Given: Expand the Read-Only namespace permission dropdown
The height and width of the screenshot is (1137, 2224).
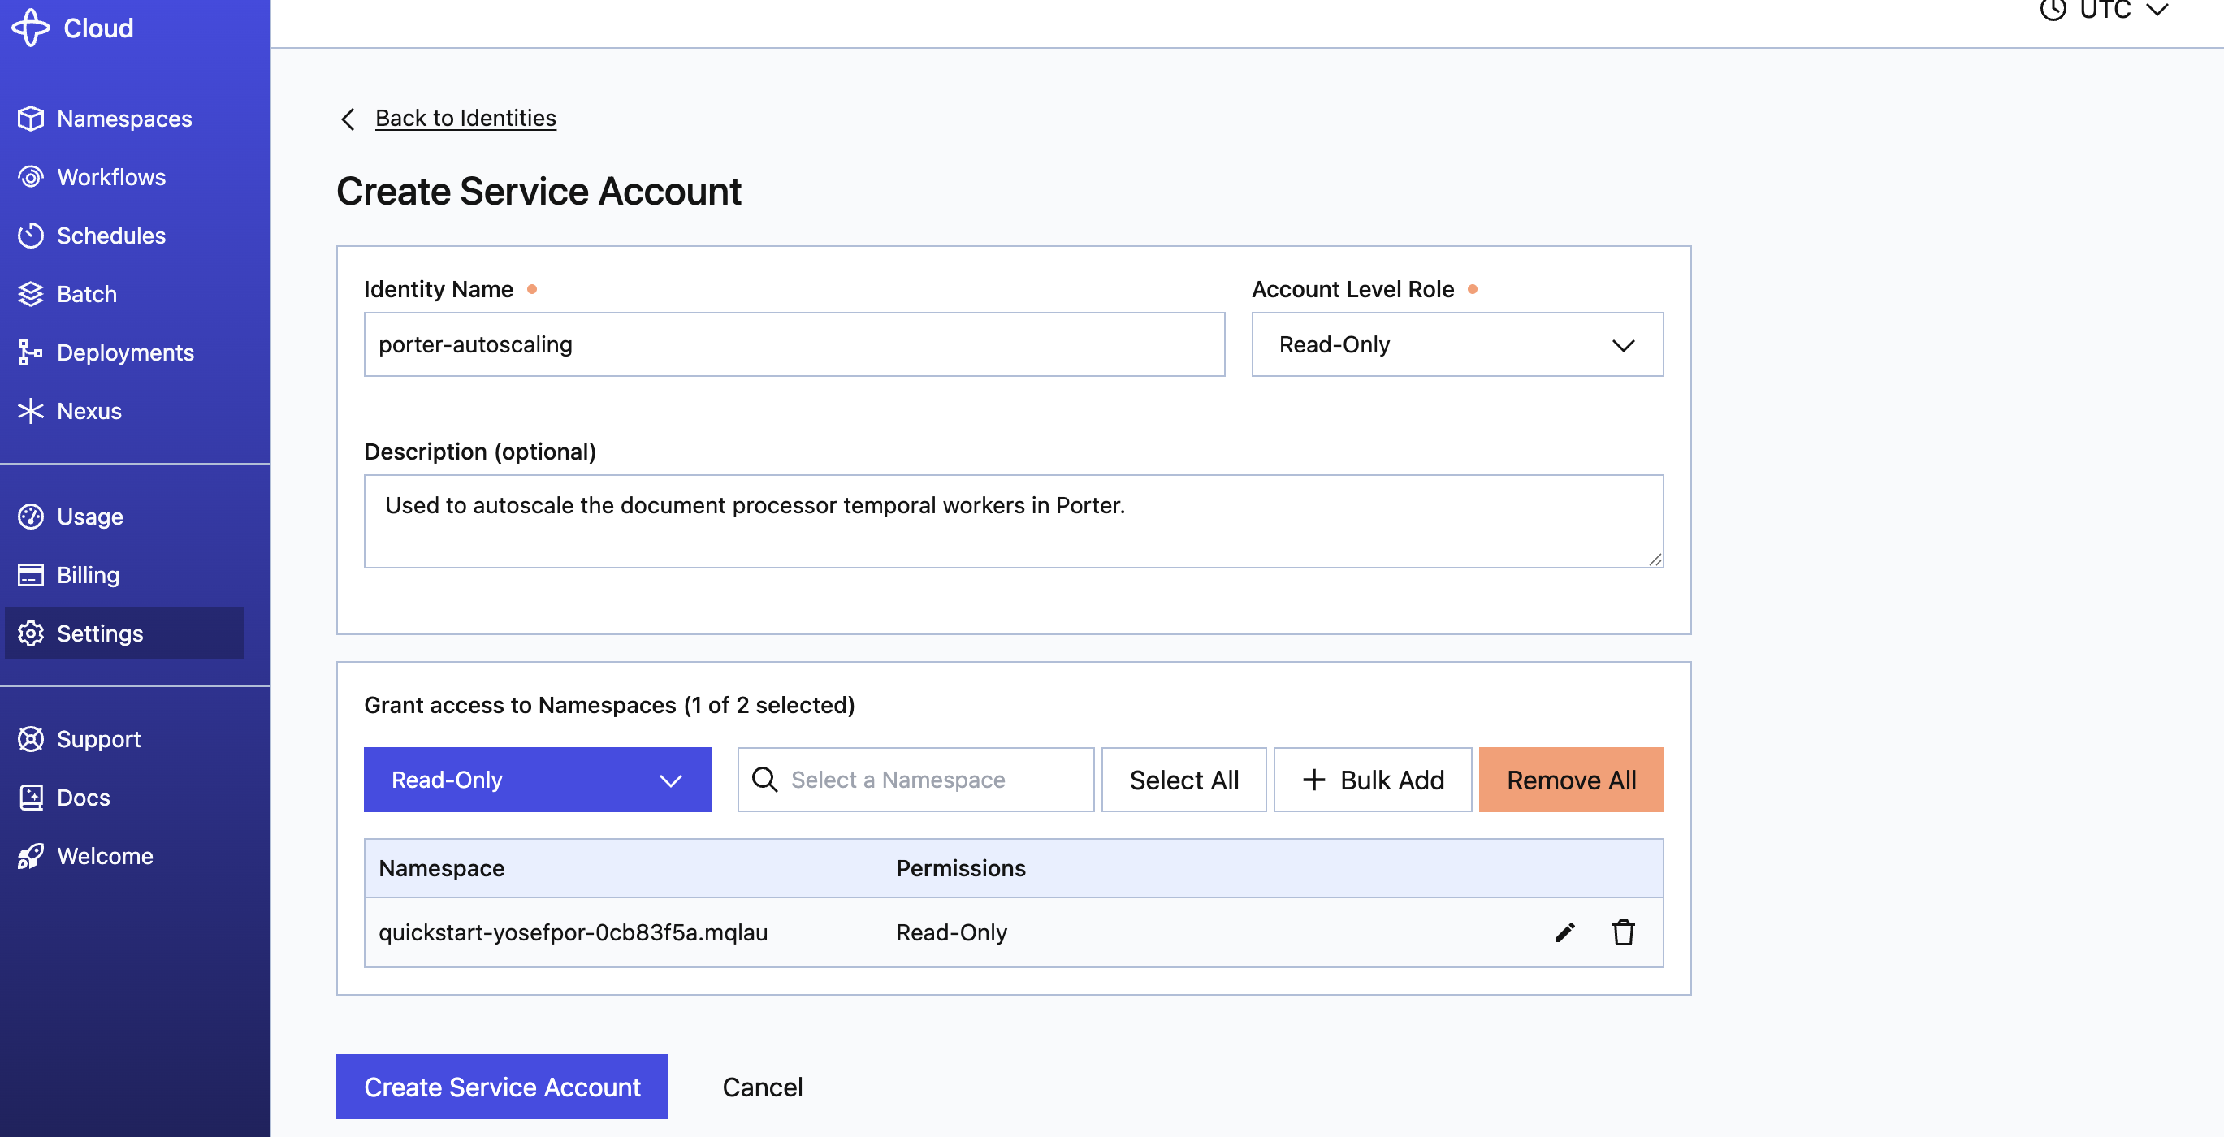Looking at the screenshot, I should 536,780.
